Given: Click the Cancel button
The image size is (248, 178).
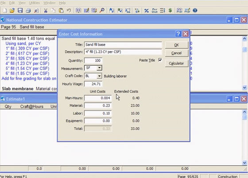Looking at the screenshot, I should pyautogui.click(x=177, y=53).
